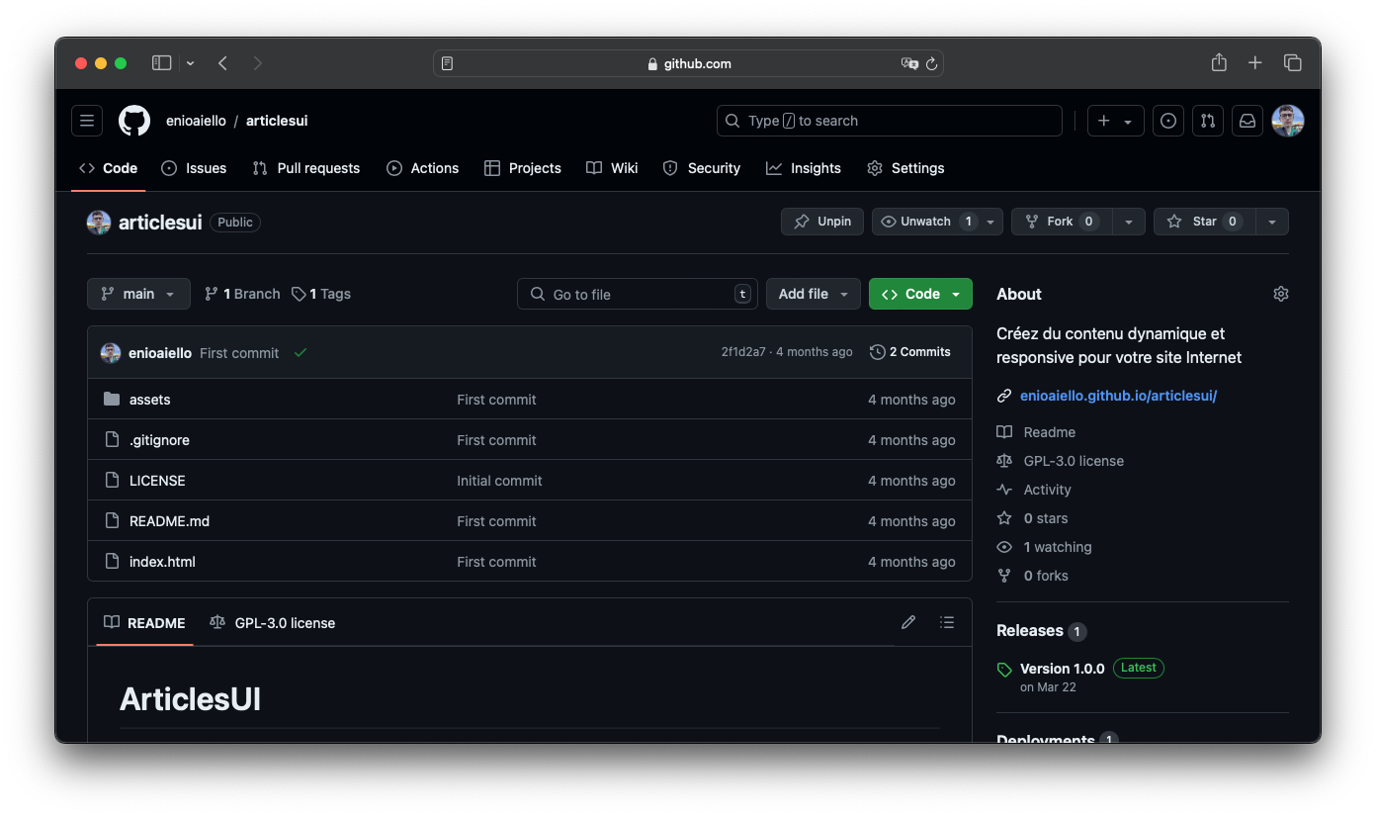Click the GitHub Octocat logo
The image size is (1376, 816).
pos(134,121)
